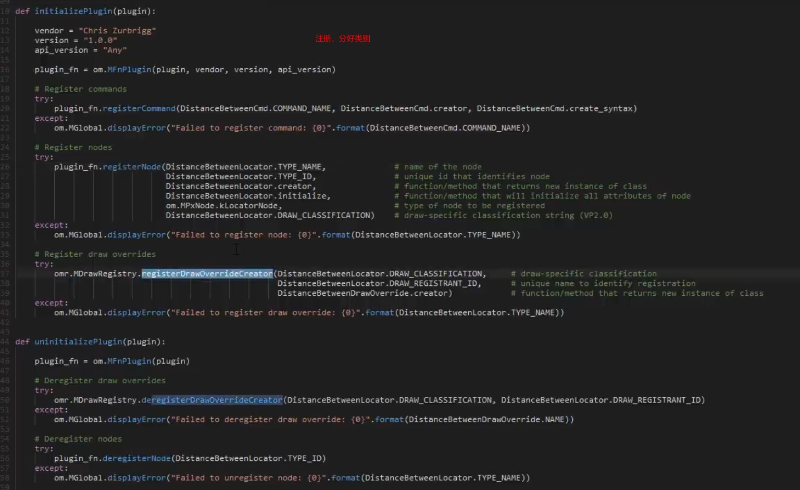This screenshot has width=800, height=490.
Task: Click DistanceBetweenCmd.create_syntax argument
Action: pyautogui.click(x=555, y=108)
